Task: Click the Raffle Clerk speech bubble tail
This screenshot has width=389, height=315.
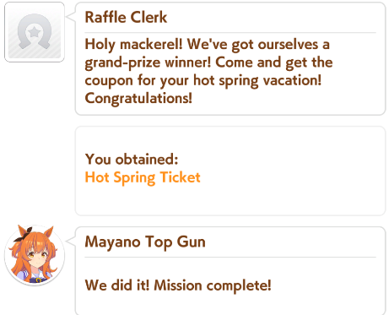Action: coord(71,16)
